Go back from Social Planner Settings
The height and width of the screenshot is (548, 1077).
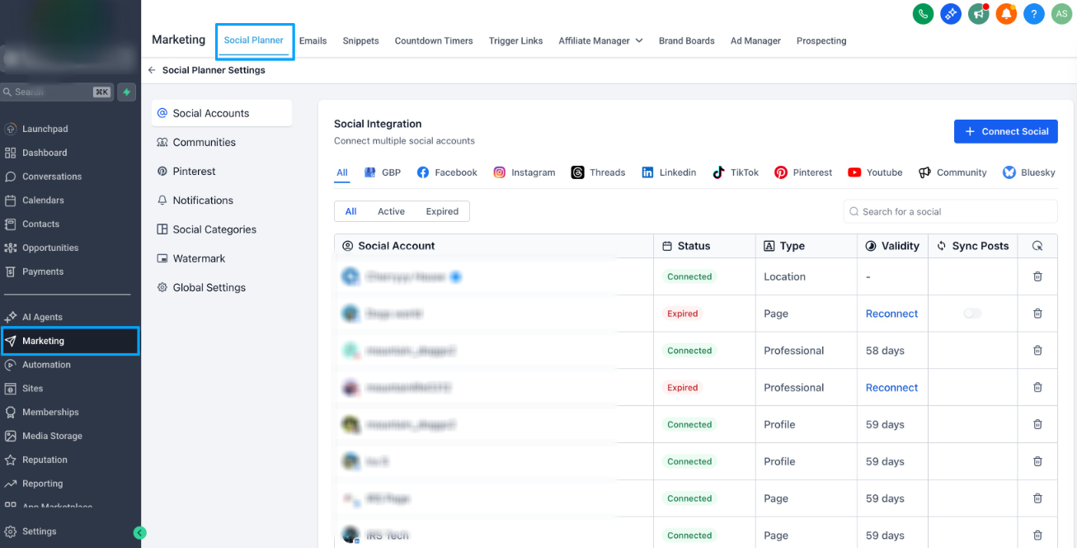point(152,70)
